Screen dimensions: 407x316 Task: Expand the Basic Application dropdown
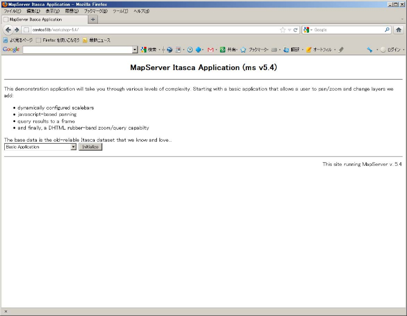(x=73, y=147)
